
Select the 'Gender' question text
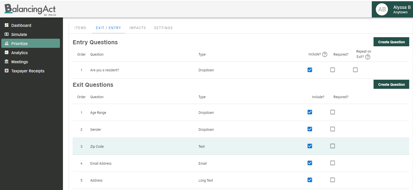coord(96,130)
